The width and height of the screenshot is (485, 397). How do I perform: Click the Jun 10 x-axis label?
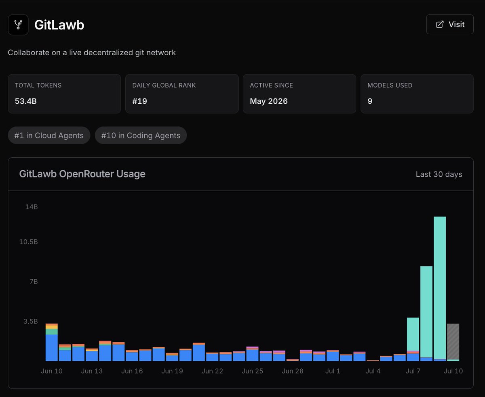[52, 371]
